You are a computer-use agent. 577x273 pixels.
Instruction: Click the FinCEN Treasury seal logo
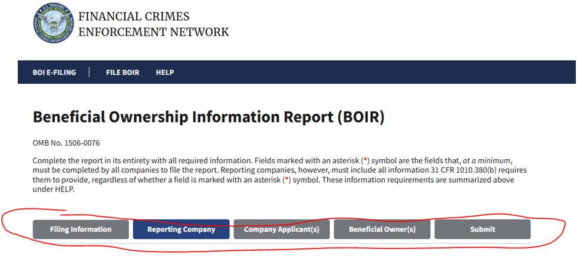53,23
